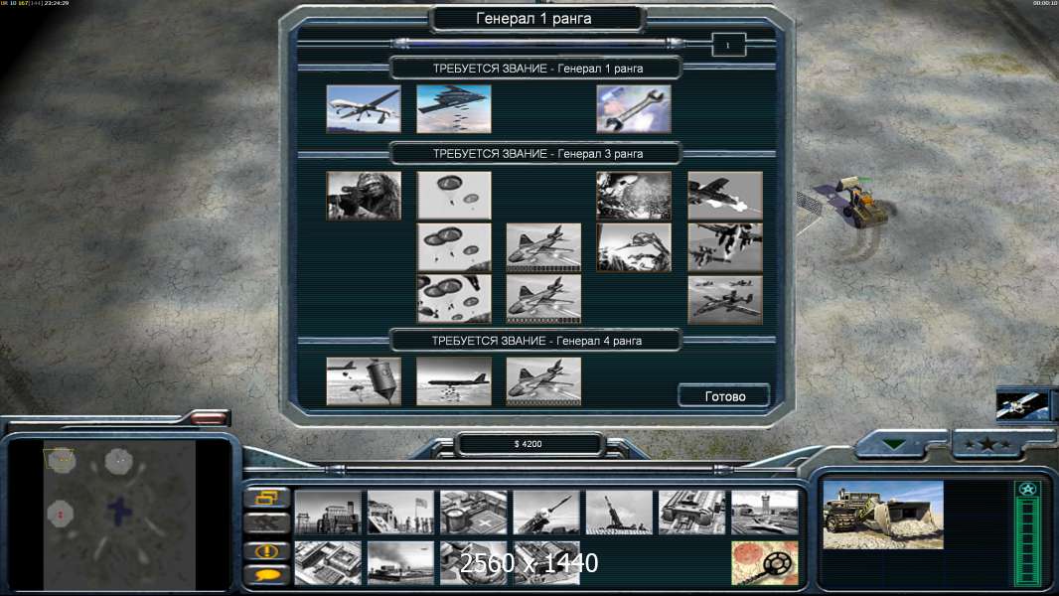Build the barracks with flag icon
This screenshot has width=1059, height=596.
tap(400, 513)
